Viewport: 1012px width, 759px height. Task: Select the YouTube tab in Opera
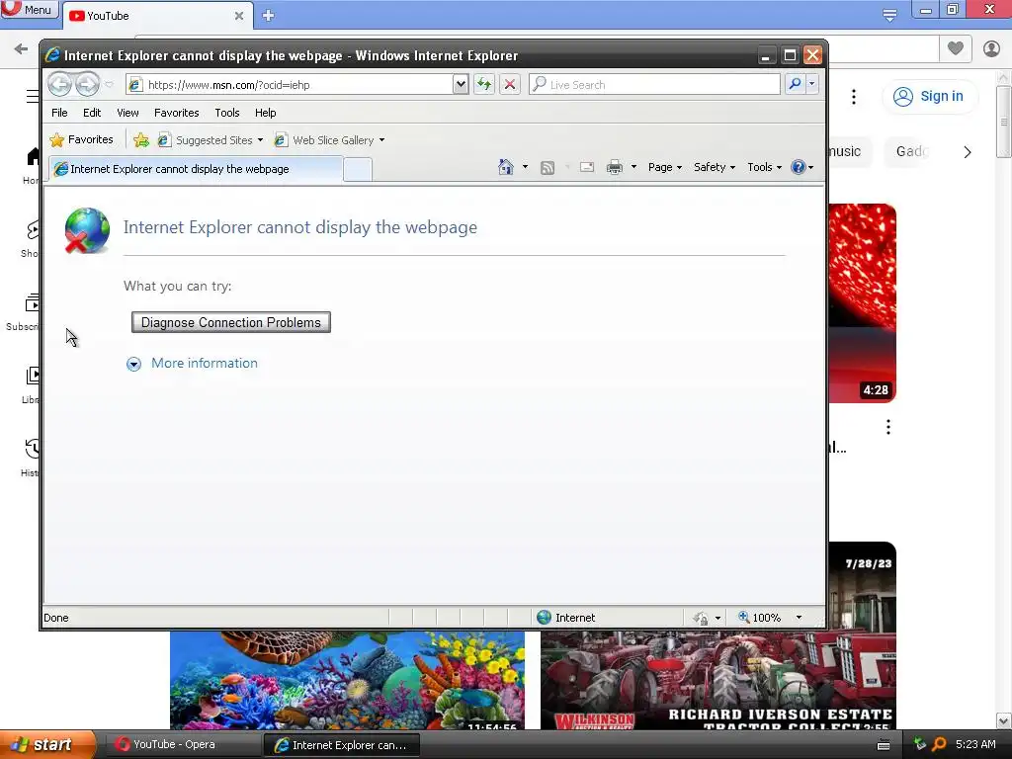[157, 16]
